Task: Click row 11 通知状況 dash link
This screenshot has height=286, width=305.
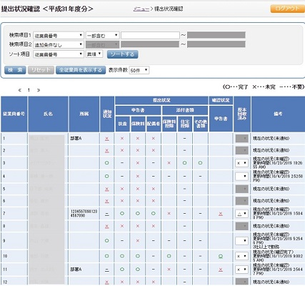Action: coord(107,270)
